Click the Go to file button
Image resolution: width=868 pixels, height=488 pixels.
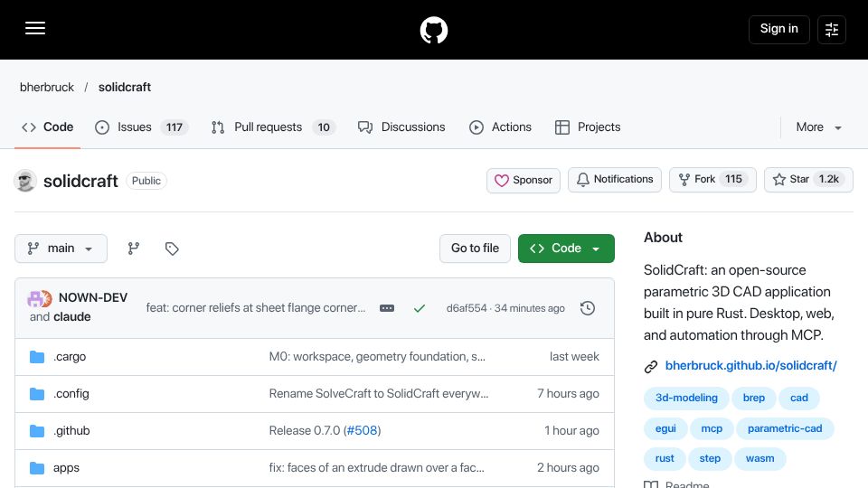click(475, 249)
